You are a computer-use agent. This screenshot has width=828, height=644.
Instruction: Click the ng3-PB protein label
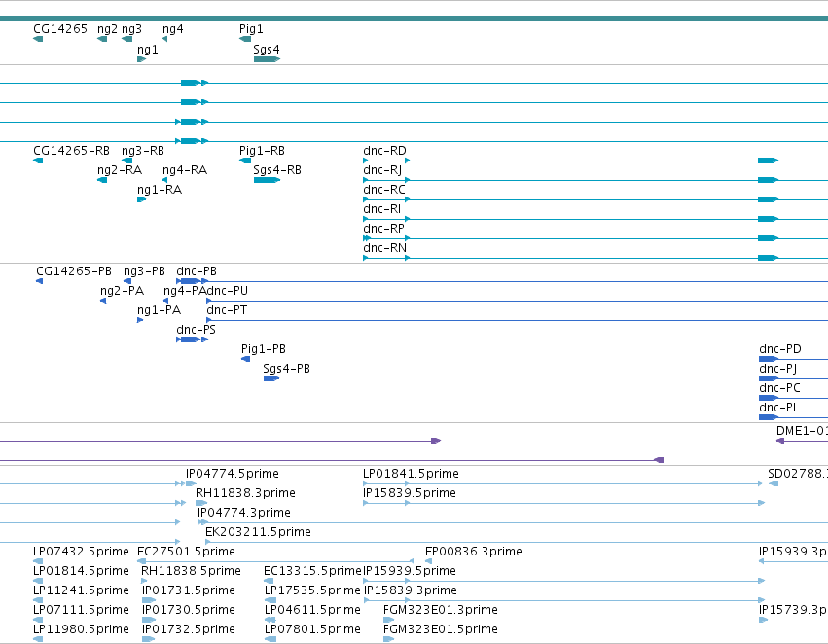tap(144, 271)
